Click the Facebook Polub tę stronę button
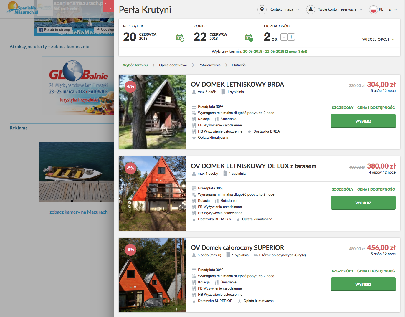Screen dimensions: 405x317 (x=55, y=30)
